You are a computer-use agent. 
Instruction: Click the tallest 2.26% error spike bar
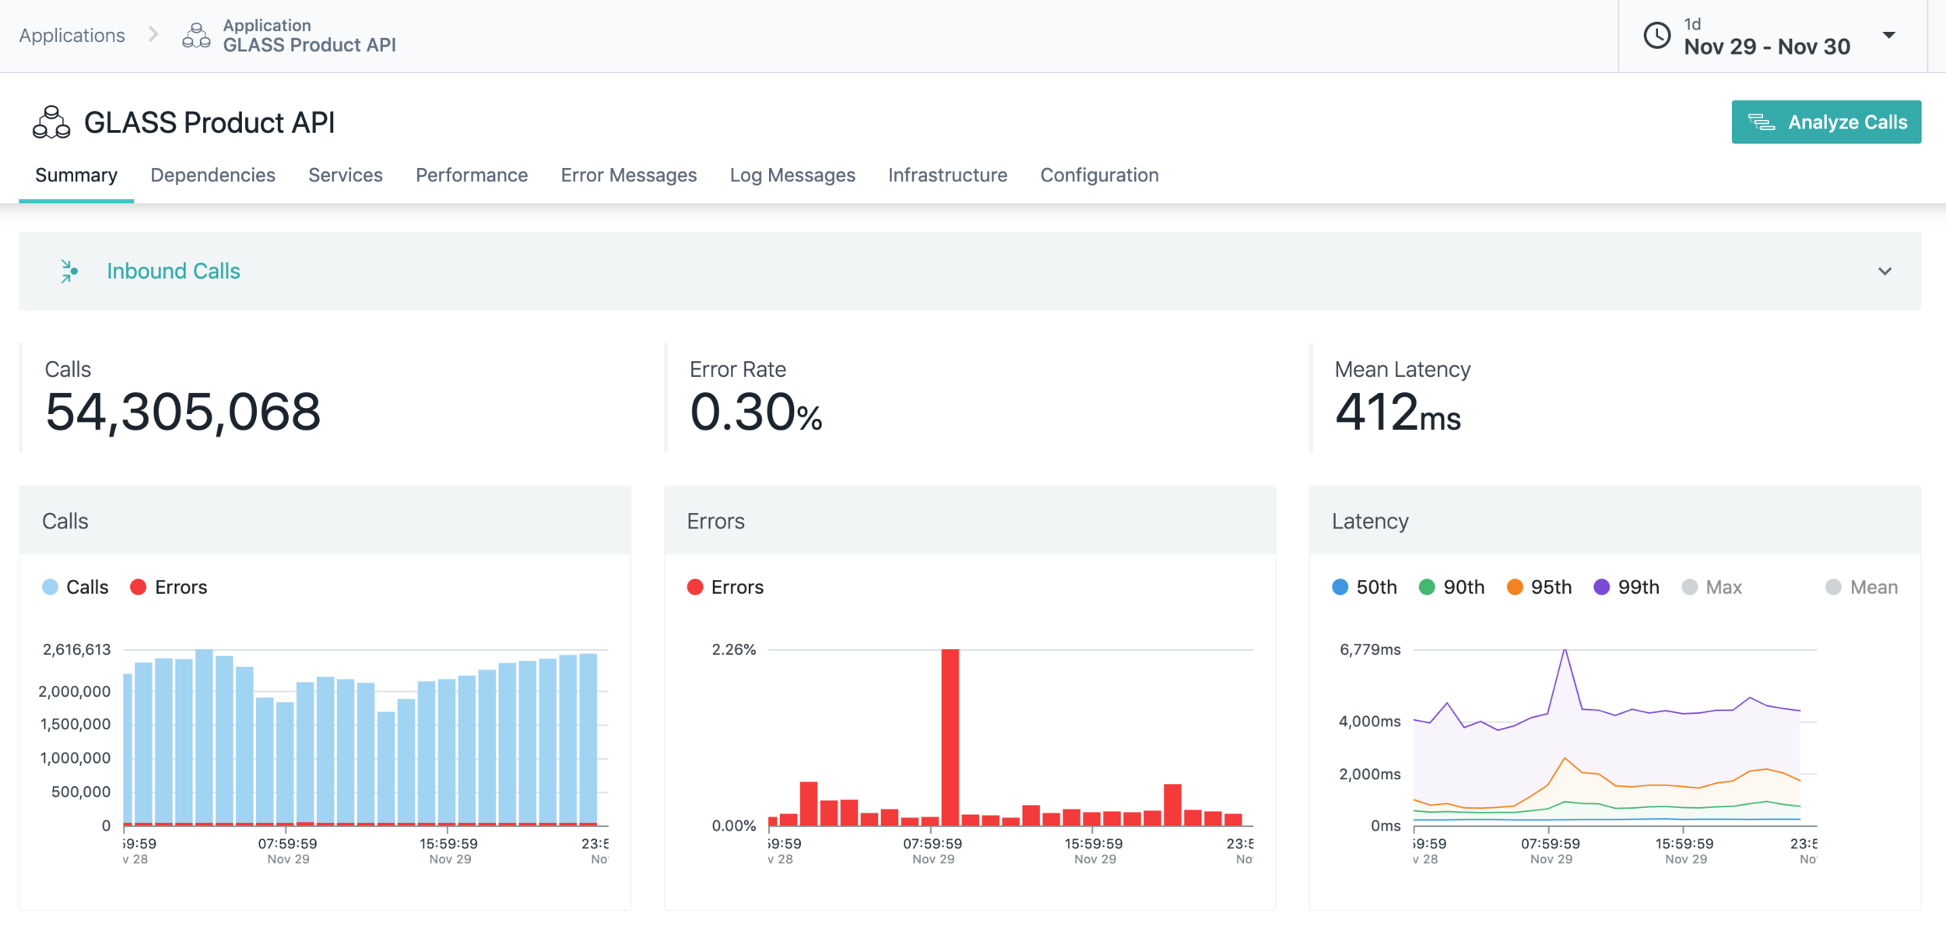[950, 736]
